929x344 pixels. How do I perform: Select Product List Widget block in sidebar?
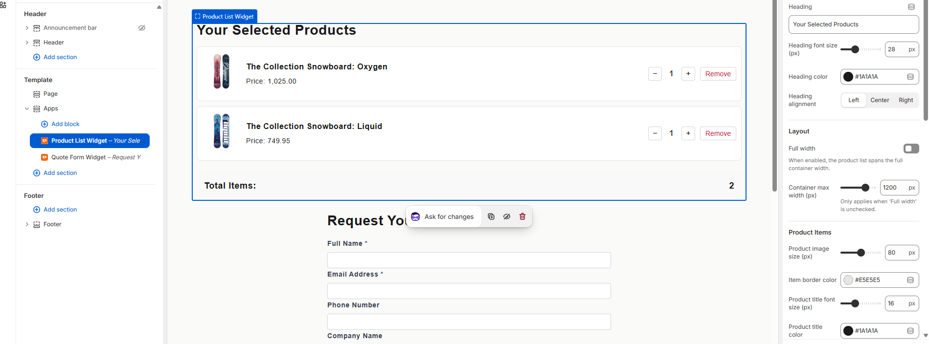90,141
